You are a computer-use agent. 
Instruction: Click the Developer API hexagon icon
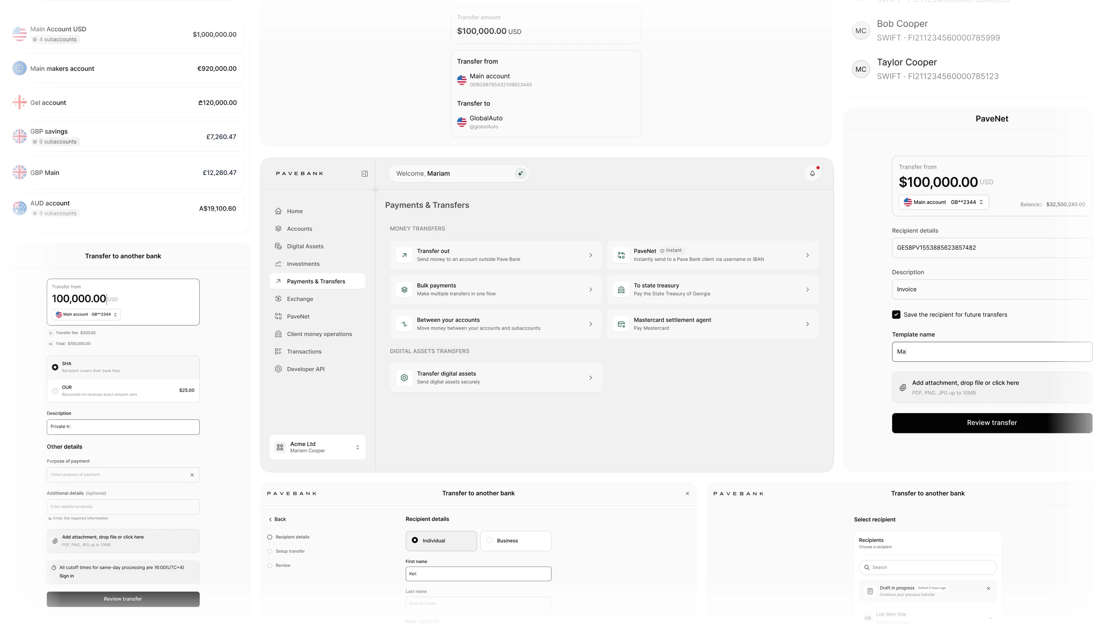(x=278, y=369)
